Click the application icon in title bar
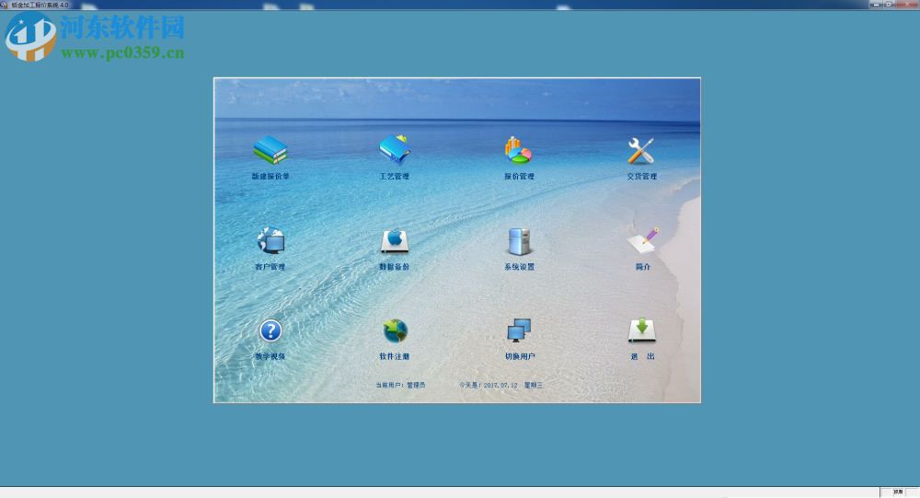 pos(4,5)
